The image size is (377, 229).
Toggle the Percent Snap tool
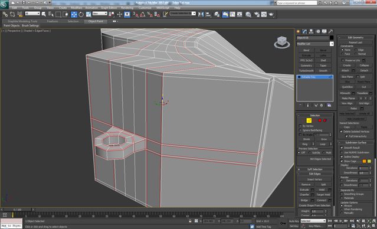coord(150,14)
